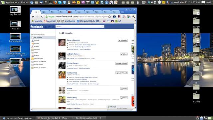
Task: Open w20.avi desktop file
Action: coord(15,25)
